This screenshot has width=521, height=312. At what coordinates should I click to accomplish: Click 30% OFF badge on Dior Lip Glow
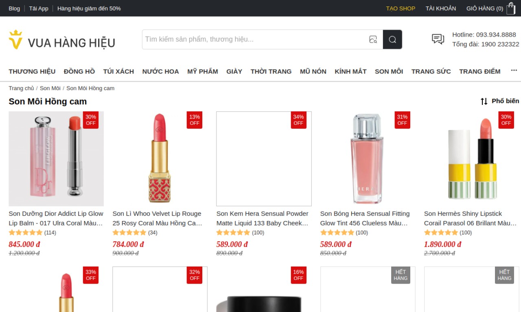[91, 120]
